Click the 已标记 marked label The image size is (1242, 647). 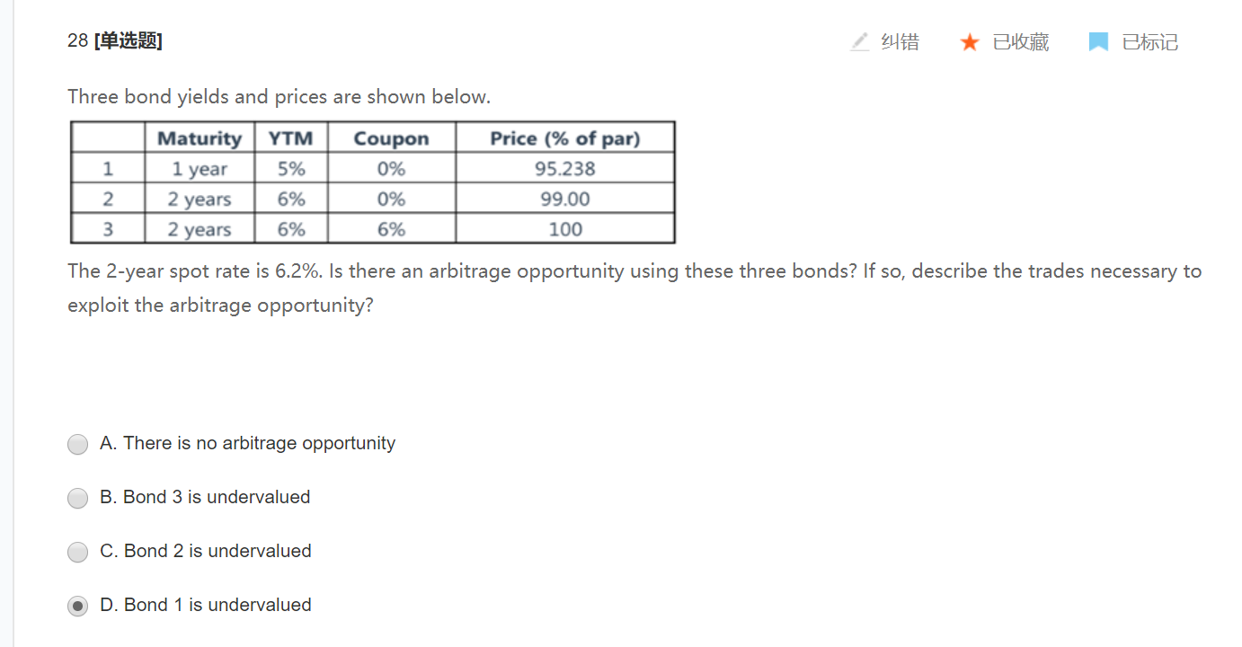pos(1149,42)
